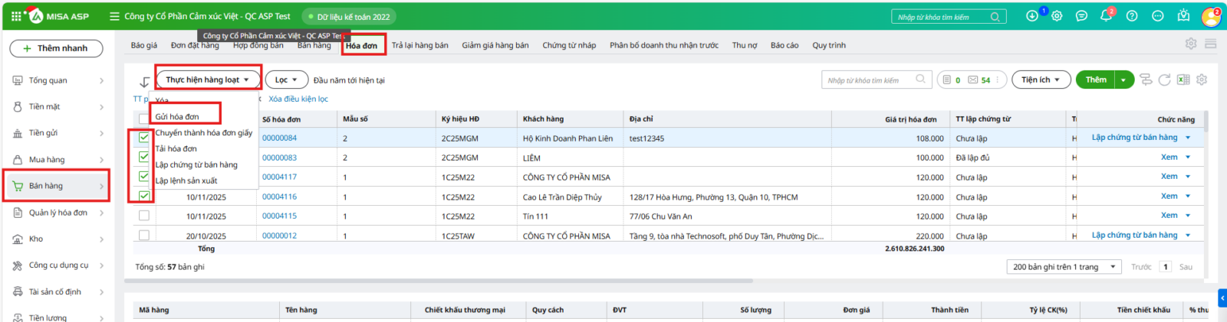
Task: Open the help question mark icon
Action: pos(1132,16)
